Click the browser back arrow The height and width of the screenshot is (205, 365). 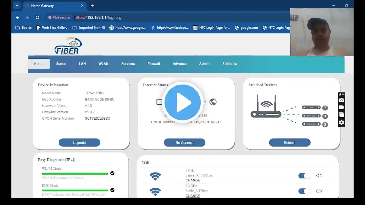coord(17,17)
